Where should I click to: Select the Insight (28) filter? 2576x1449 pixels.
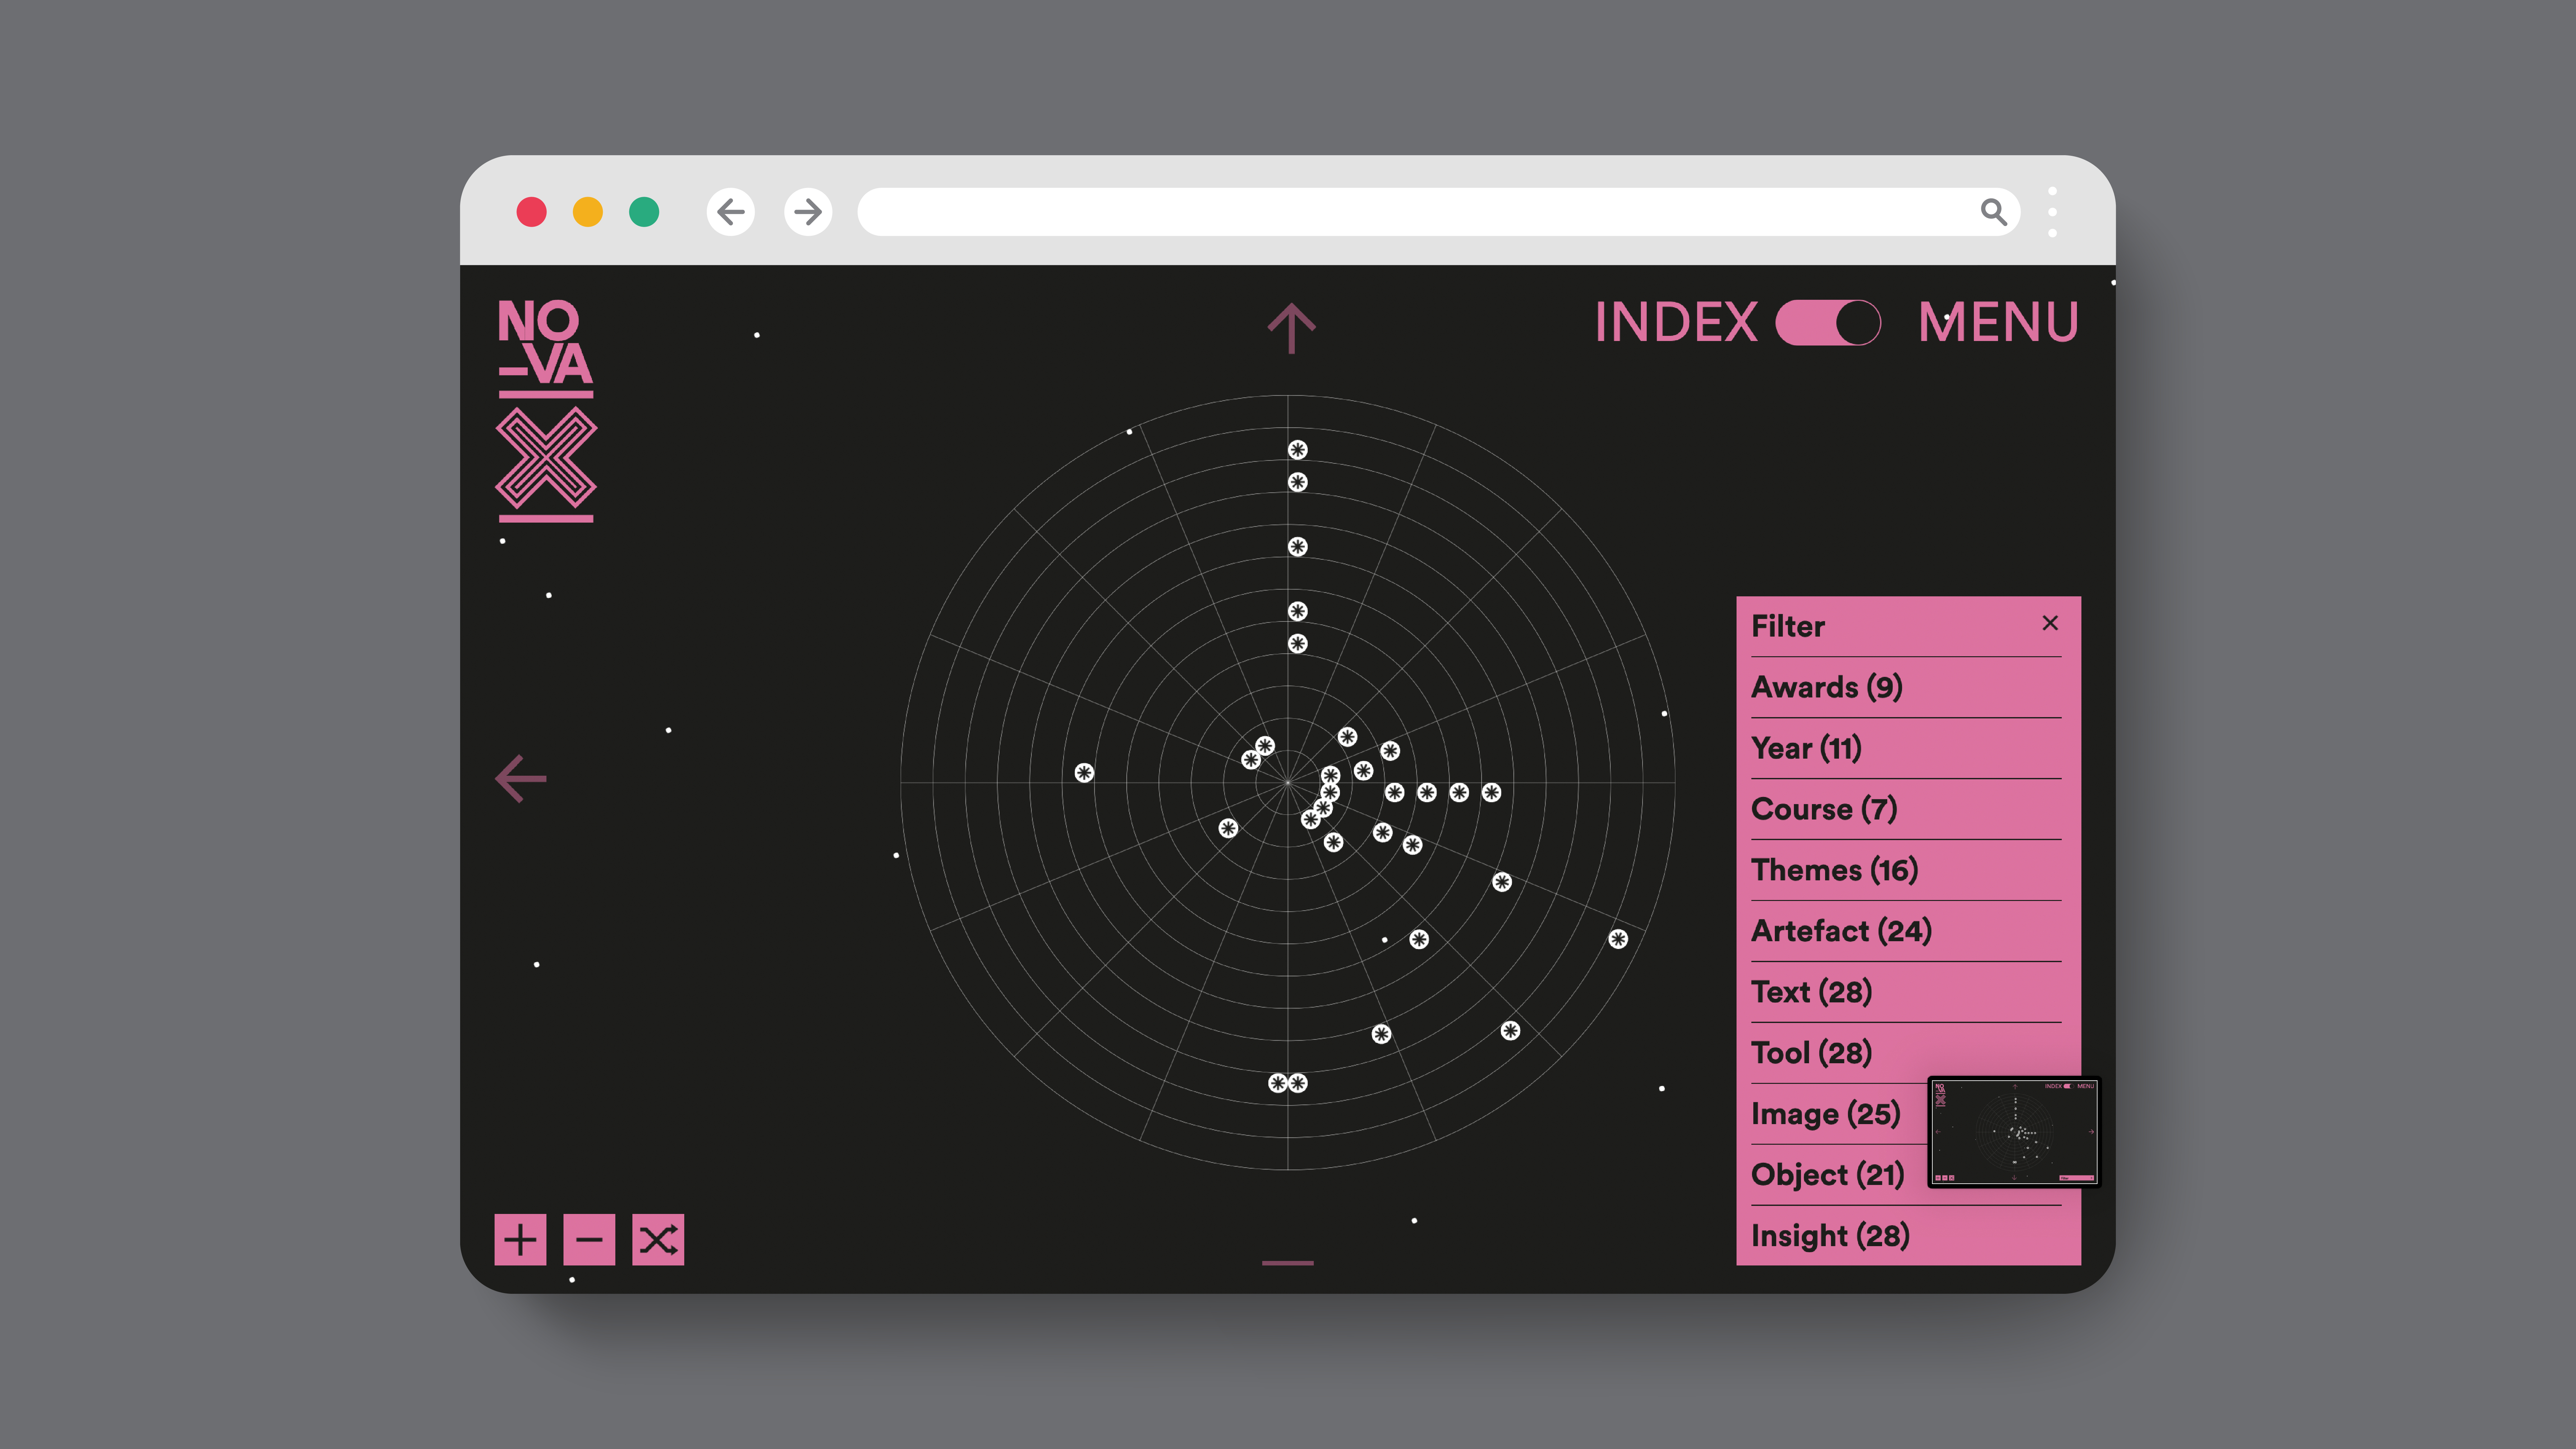pyautogui.click(x=1830, y=1236)
